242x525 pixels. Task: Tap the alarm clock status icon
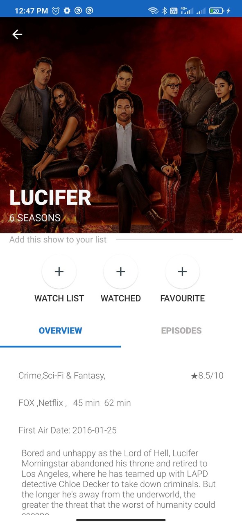(56, 11)
